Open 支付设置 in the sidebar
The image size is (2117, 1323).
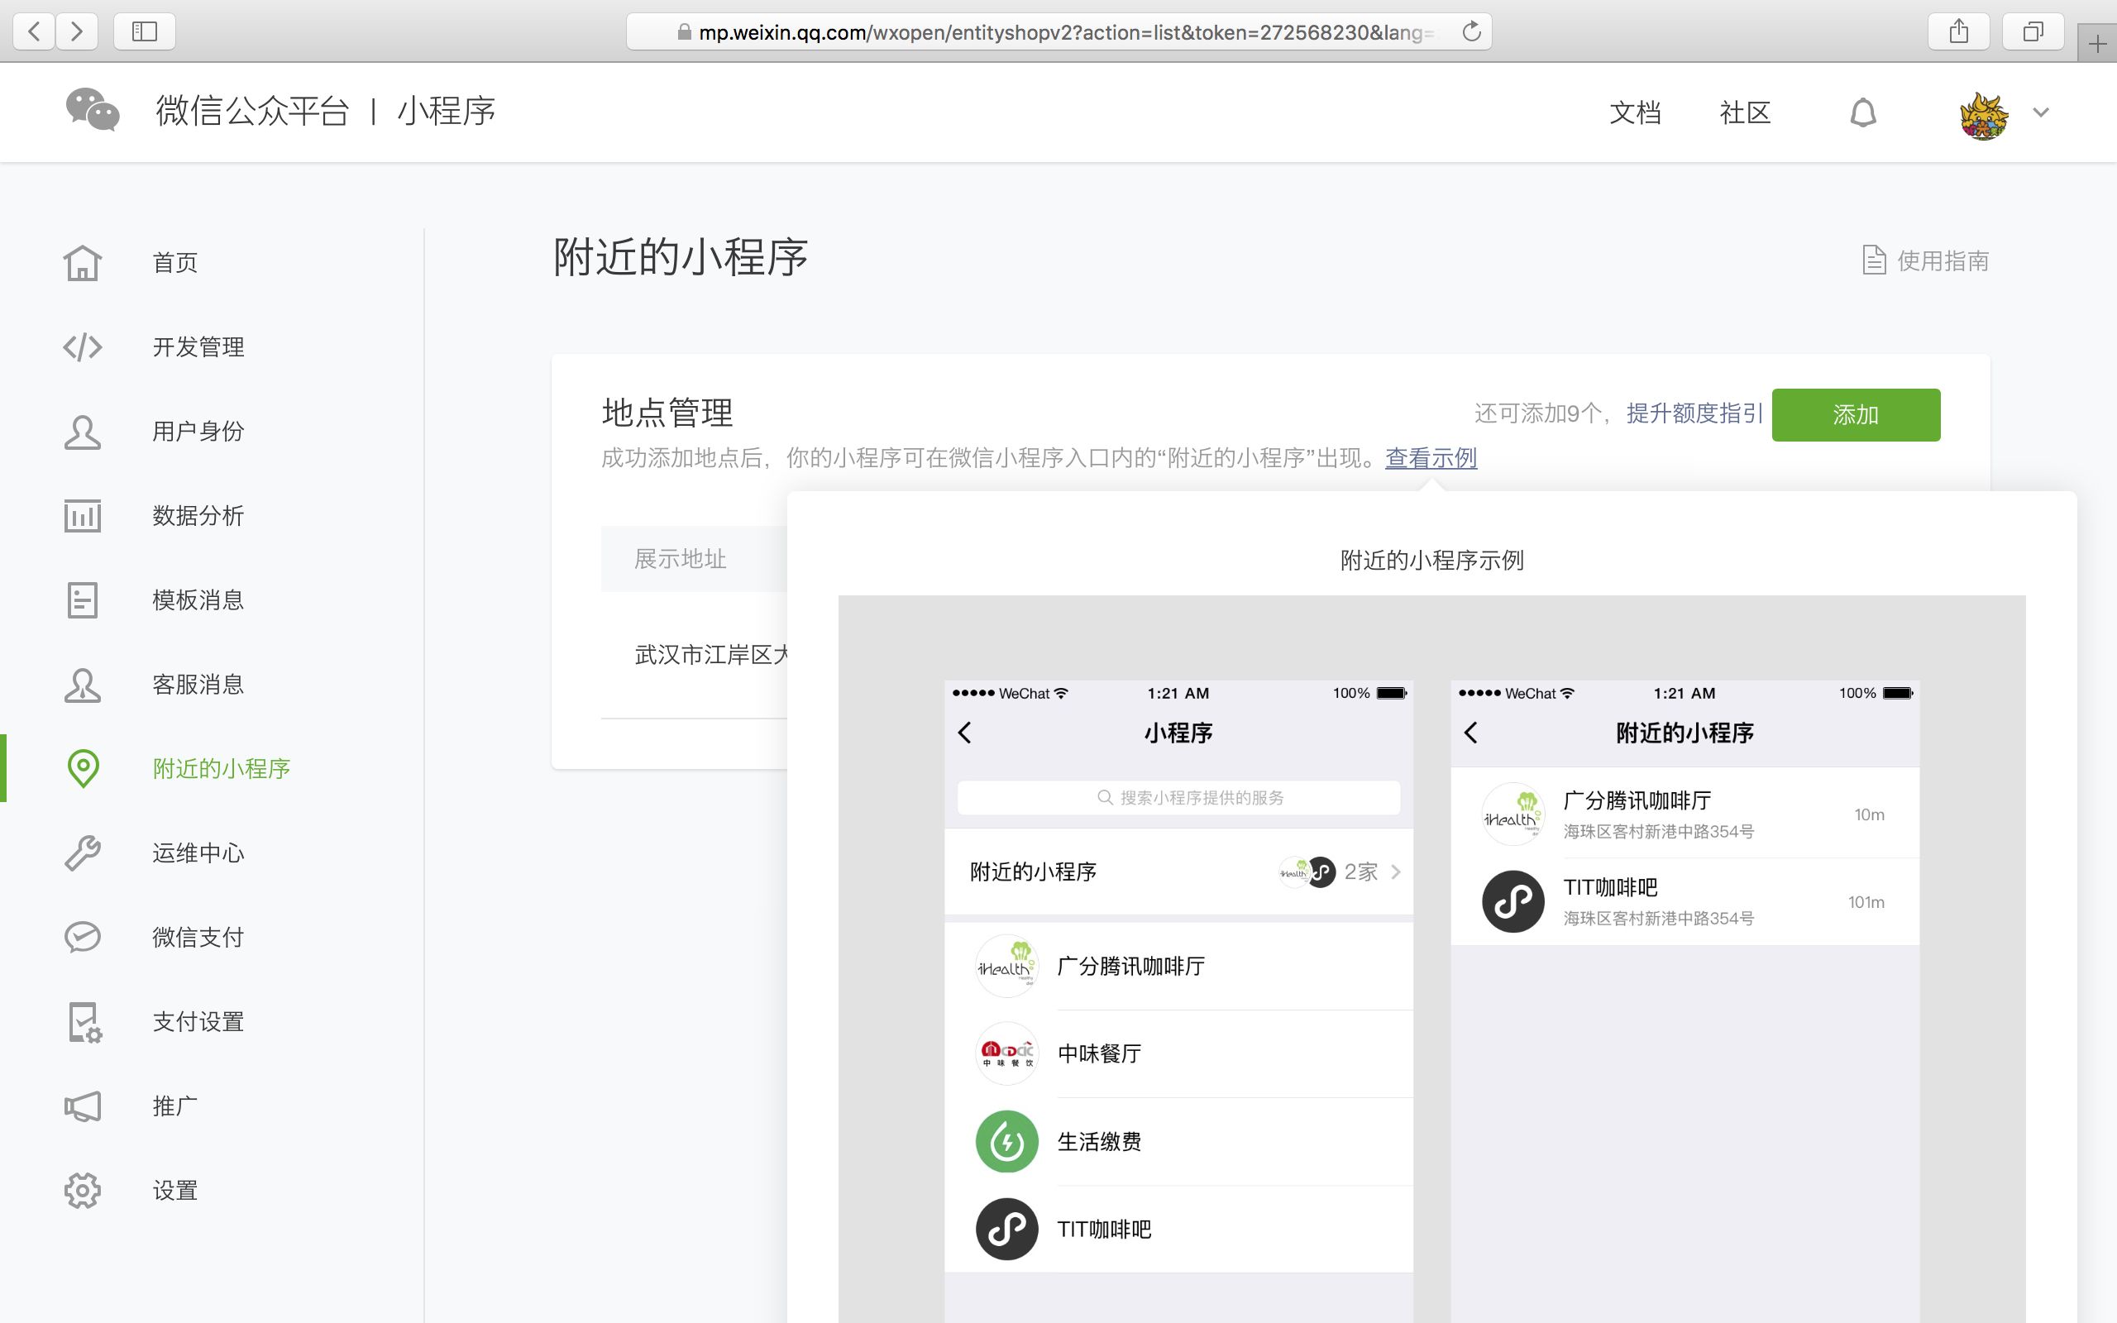(x=198, y=1022)
